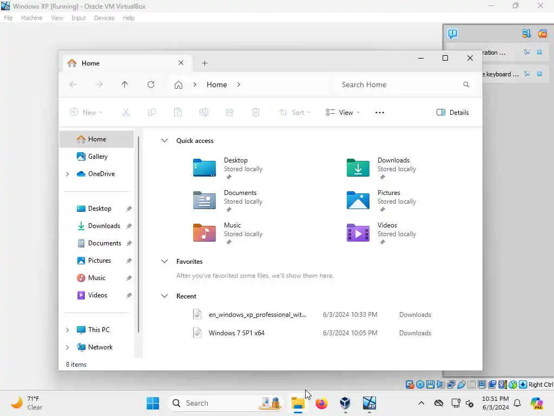Navigate forward in File Explorer
Image resolution: width=554 pixels, height=416 pixels.
coord(99,84)
